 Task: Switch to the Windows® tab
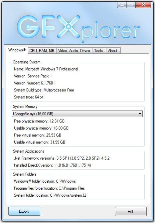(x=17, y=50)
